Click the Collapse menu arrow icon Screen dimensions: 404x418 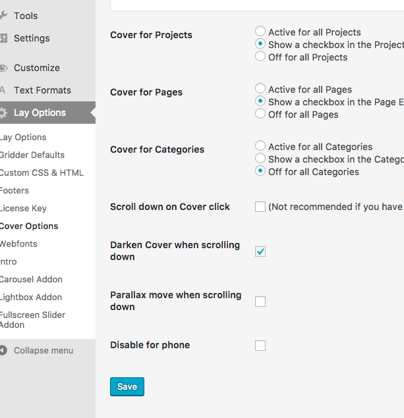point(3,350)
